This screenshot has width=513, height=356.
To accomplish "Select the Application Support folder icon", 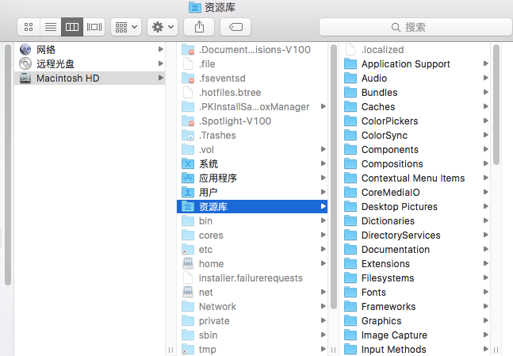I will tap(350, 63).
